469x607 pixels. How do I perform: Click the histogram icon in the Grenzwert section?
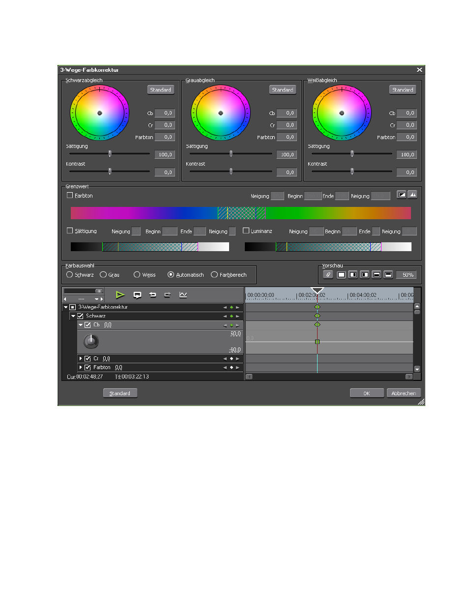point(412,195)
